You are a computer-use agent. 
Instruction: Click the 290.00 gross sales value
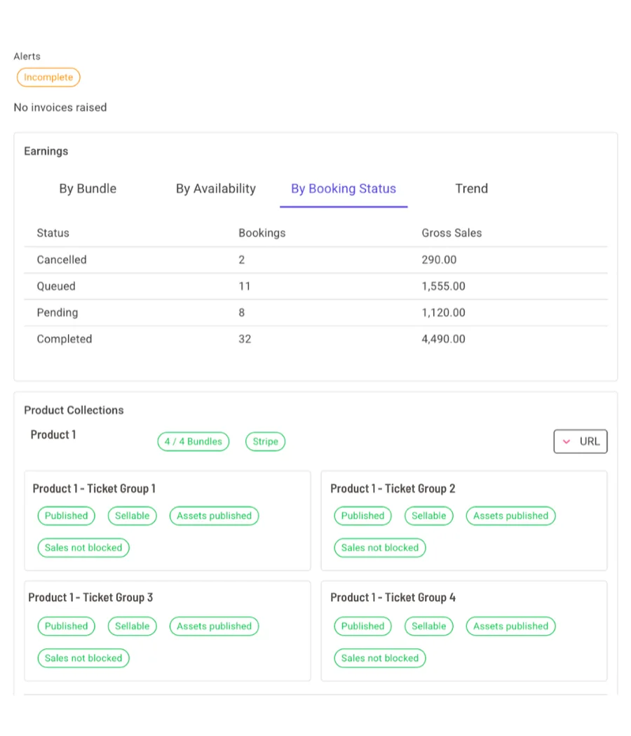click(439, 260)
